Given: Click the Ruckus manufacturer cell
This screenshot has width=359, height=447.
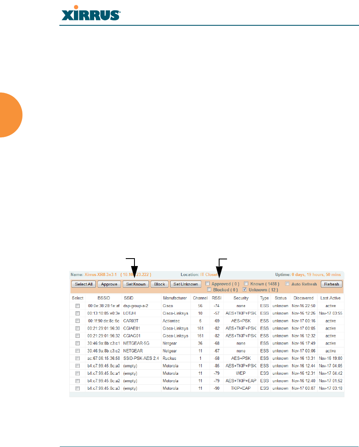Looking at the screenshot, I should (169, 358).
